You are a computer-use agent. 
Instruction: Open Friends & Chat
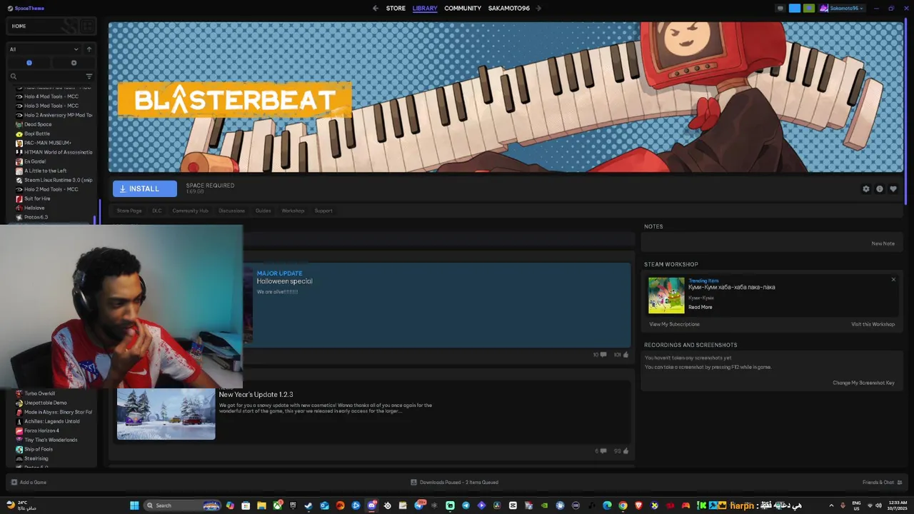[881, 482]
